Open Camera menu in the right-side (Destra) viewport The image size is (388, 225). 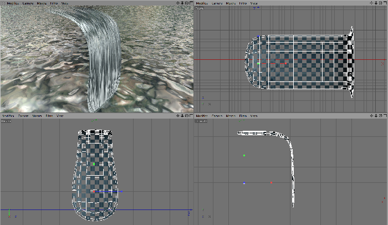pyautogui.click(x=23, y=116)
